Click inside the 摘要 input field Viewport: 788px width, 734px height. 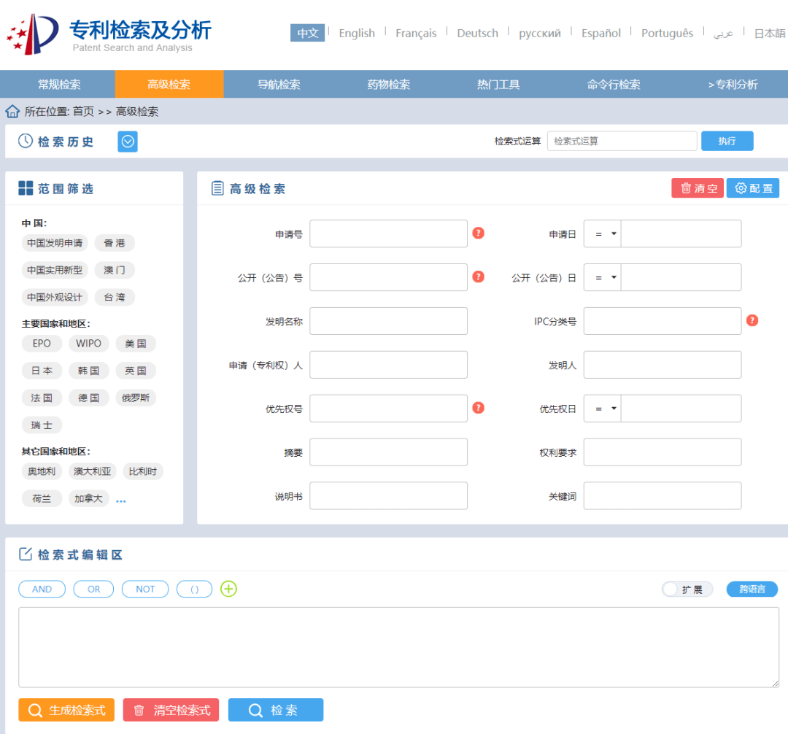[388, 452]
